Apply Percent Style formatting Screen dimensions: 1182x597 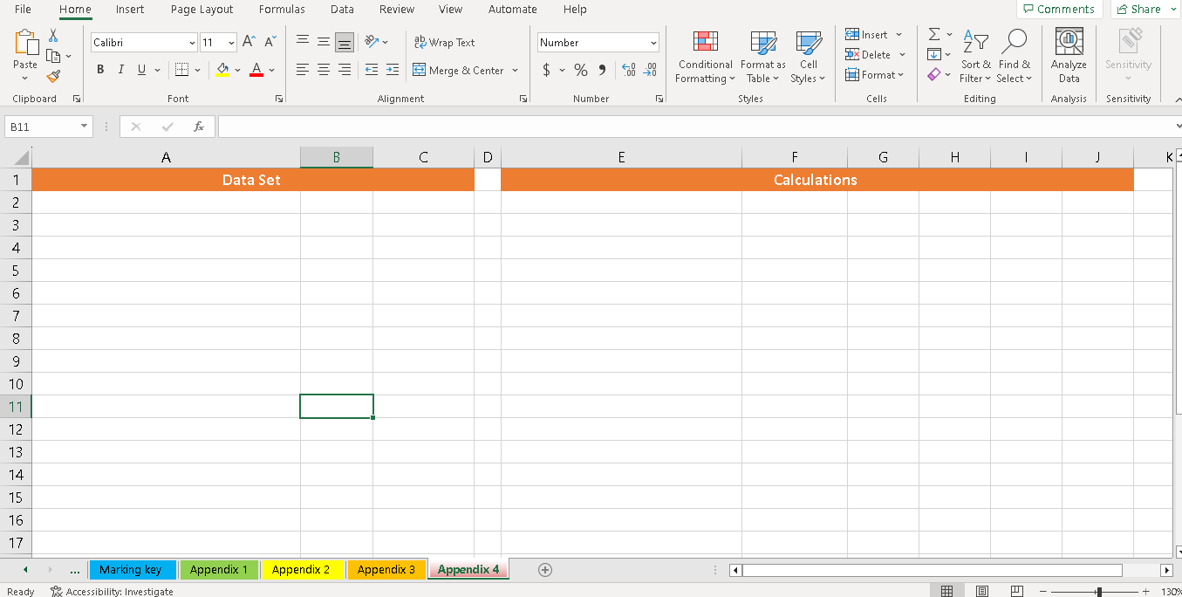click(x=580, y=70)
